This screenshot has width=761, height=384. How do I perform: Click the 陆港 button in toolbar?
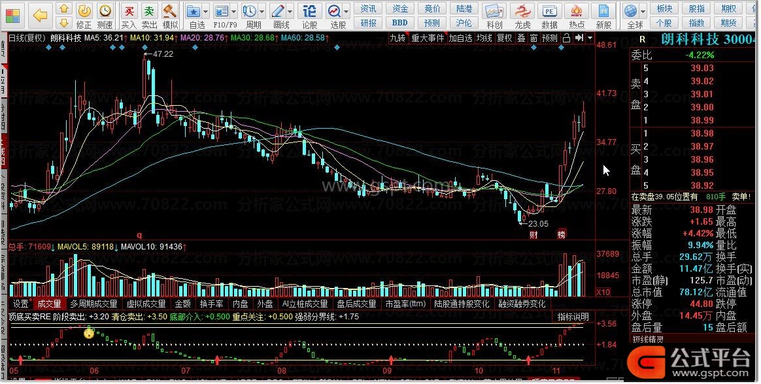tap(464, 8)
